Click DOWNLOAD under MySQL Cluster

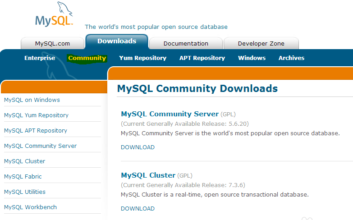[138, 209]
